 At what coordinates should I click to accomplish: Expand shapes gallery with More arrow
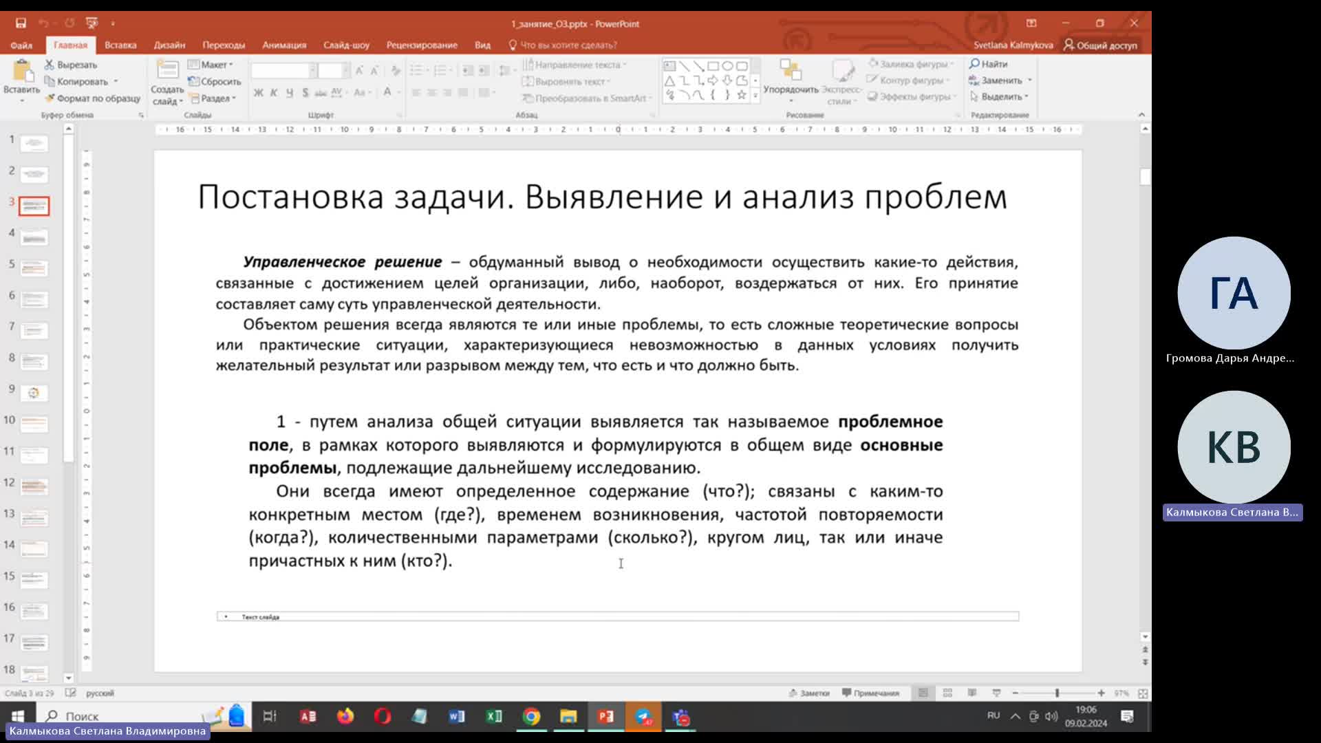[x=755, y=96]
